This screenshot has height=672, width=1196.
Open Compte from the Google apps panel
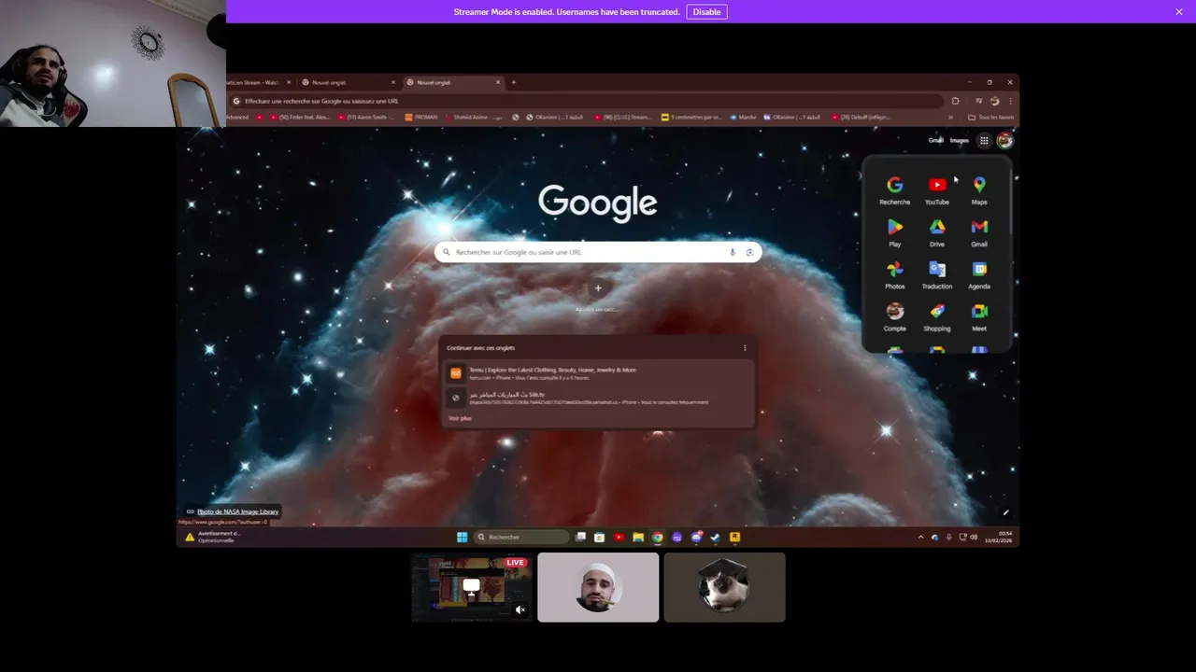(894, 316)
